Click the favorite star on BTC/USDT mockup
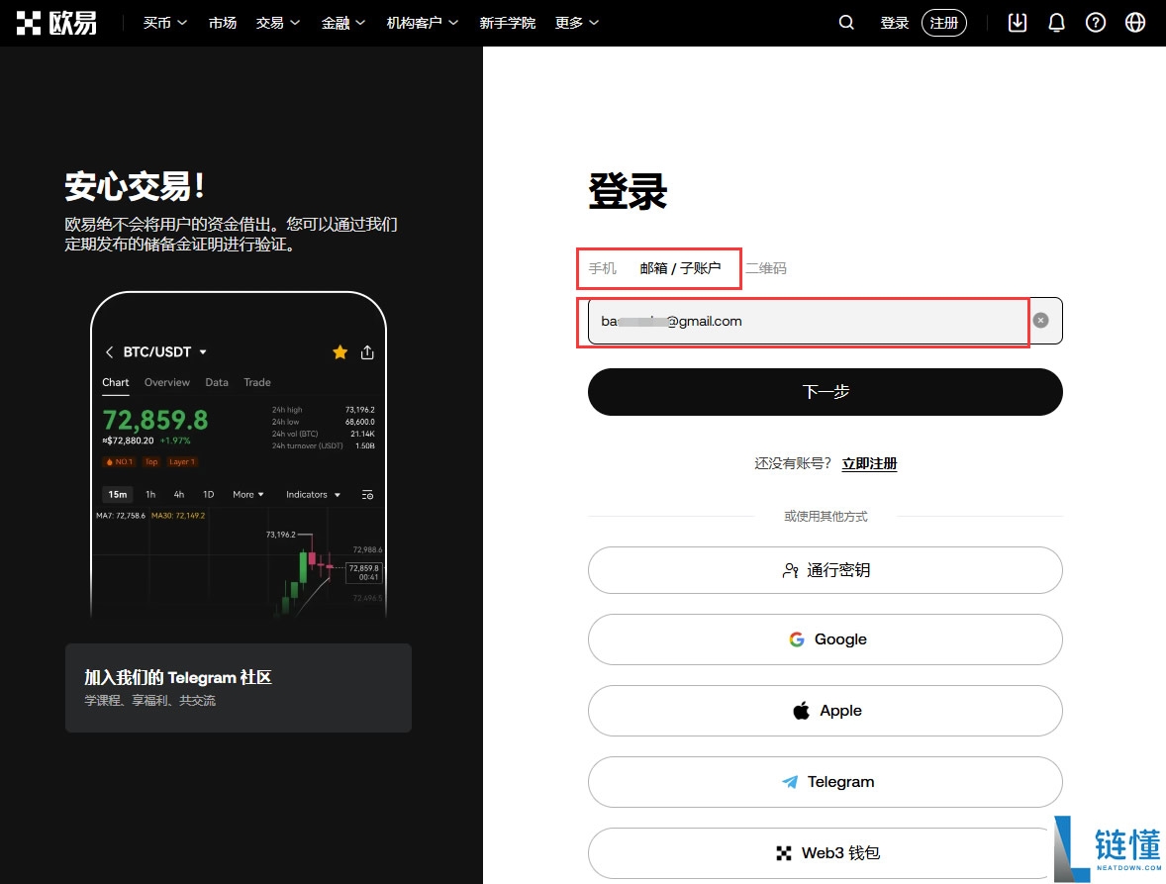Viewport: 1166px width, 884px height. click(x=340, y=351)
